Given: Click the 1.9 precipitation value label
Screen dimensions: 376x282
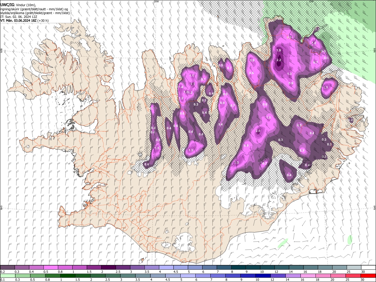Looking at the screenshot, I should (x=279, y=51).
